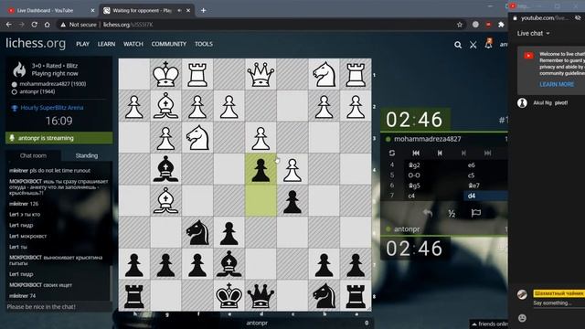The image size is (585, 329).
Task: Click the white queen on d1
Action: point(261,74)
